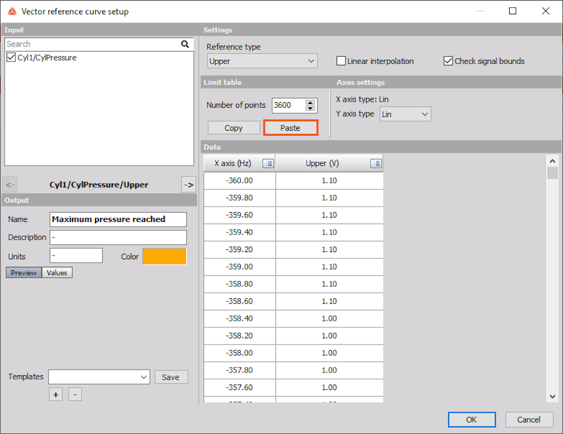This screenshot has height=434, width=563.
Task: Focus the Search input field
Action: click(x=92, y=44)
